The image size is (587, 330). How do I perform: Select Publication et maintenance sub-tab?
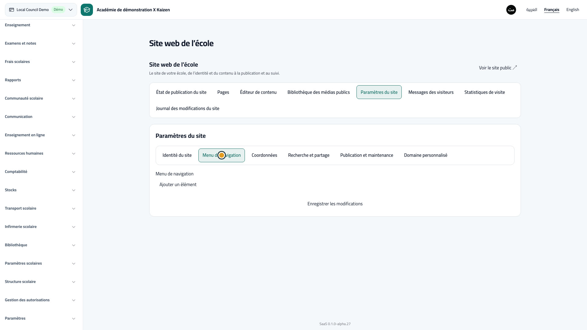click(x=367, y=155)
